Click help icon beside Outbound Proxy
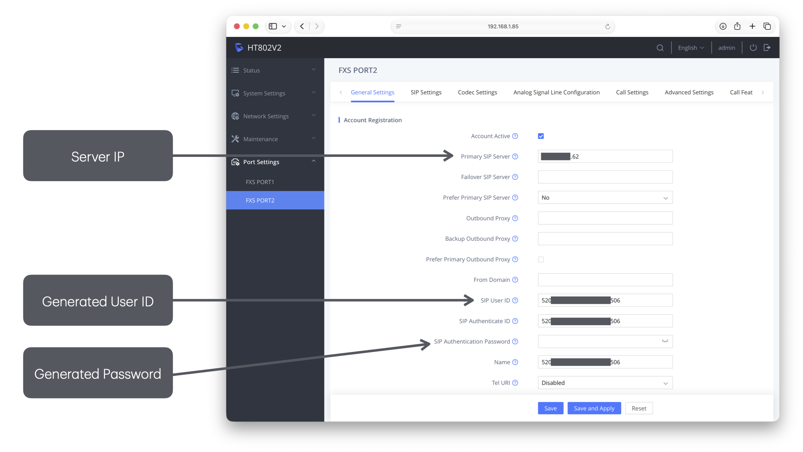 [x=515, y=218]
